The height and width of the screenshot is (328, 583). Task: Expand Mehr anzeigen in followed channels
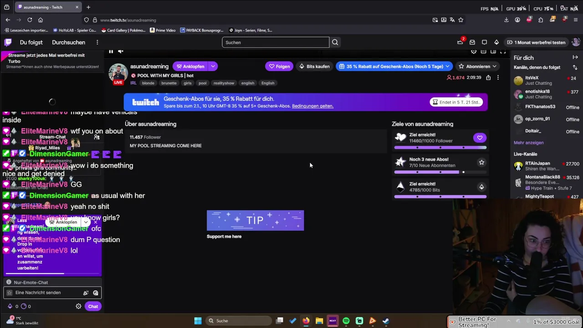pyautogui.click(x=528, y=143)
